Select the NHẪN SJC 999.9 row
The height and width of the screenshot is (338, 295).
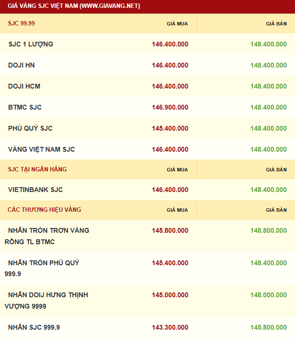34,327
